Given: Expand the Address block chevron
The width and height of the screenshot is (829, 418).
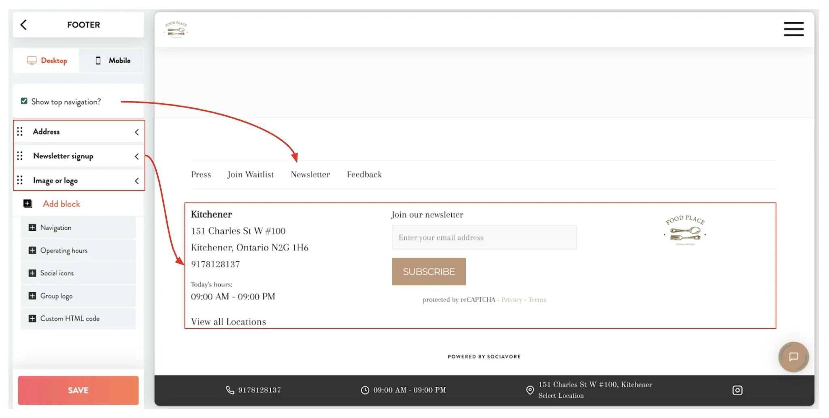Looking at the screenshot, I should tap(137, 132).
